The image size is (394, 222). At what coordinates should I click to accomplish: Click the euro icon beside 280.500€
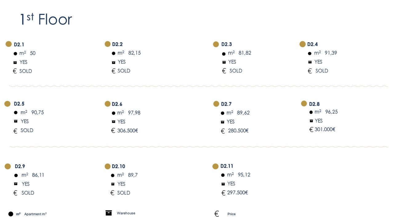coord(223,131)
